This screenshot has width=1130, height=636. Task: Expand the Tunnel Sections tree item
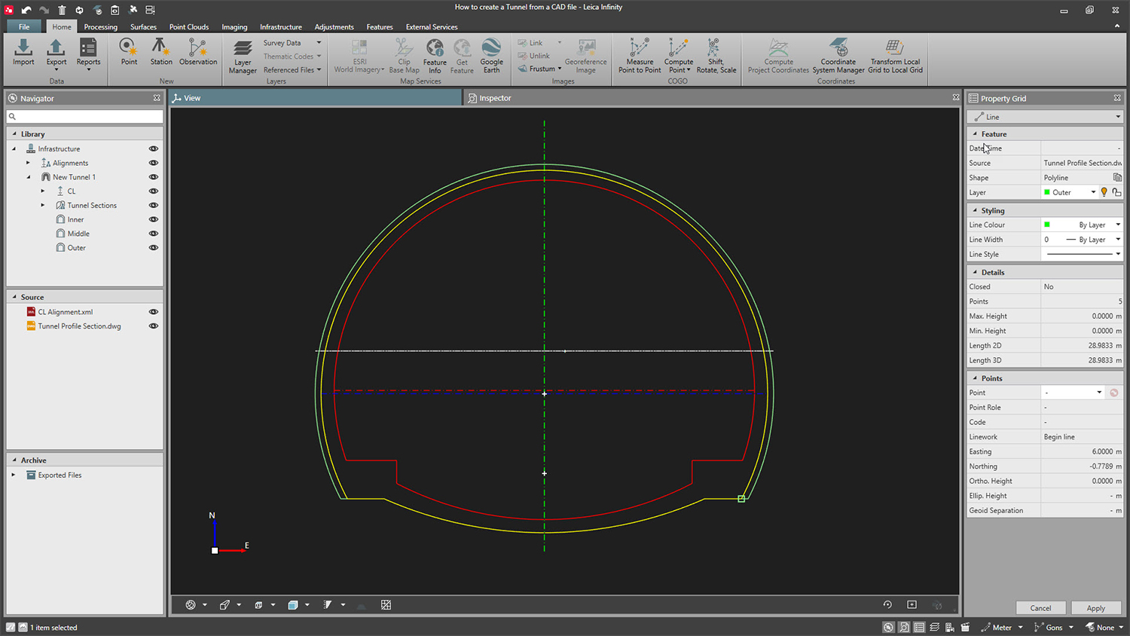point(43,205)
